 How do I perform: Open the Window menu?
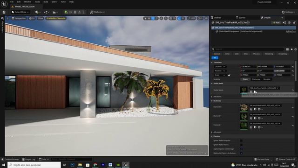pyautogui.click(x=27, y=2)
